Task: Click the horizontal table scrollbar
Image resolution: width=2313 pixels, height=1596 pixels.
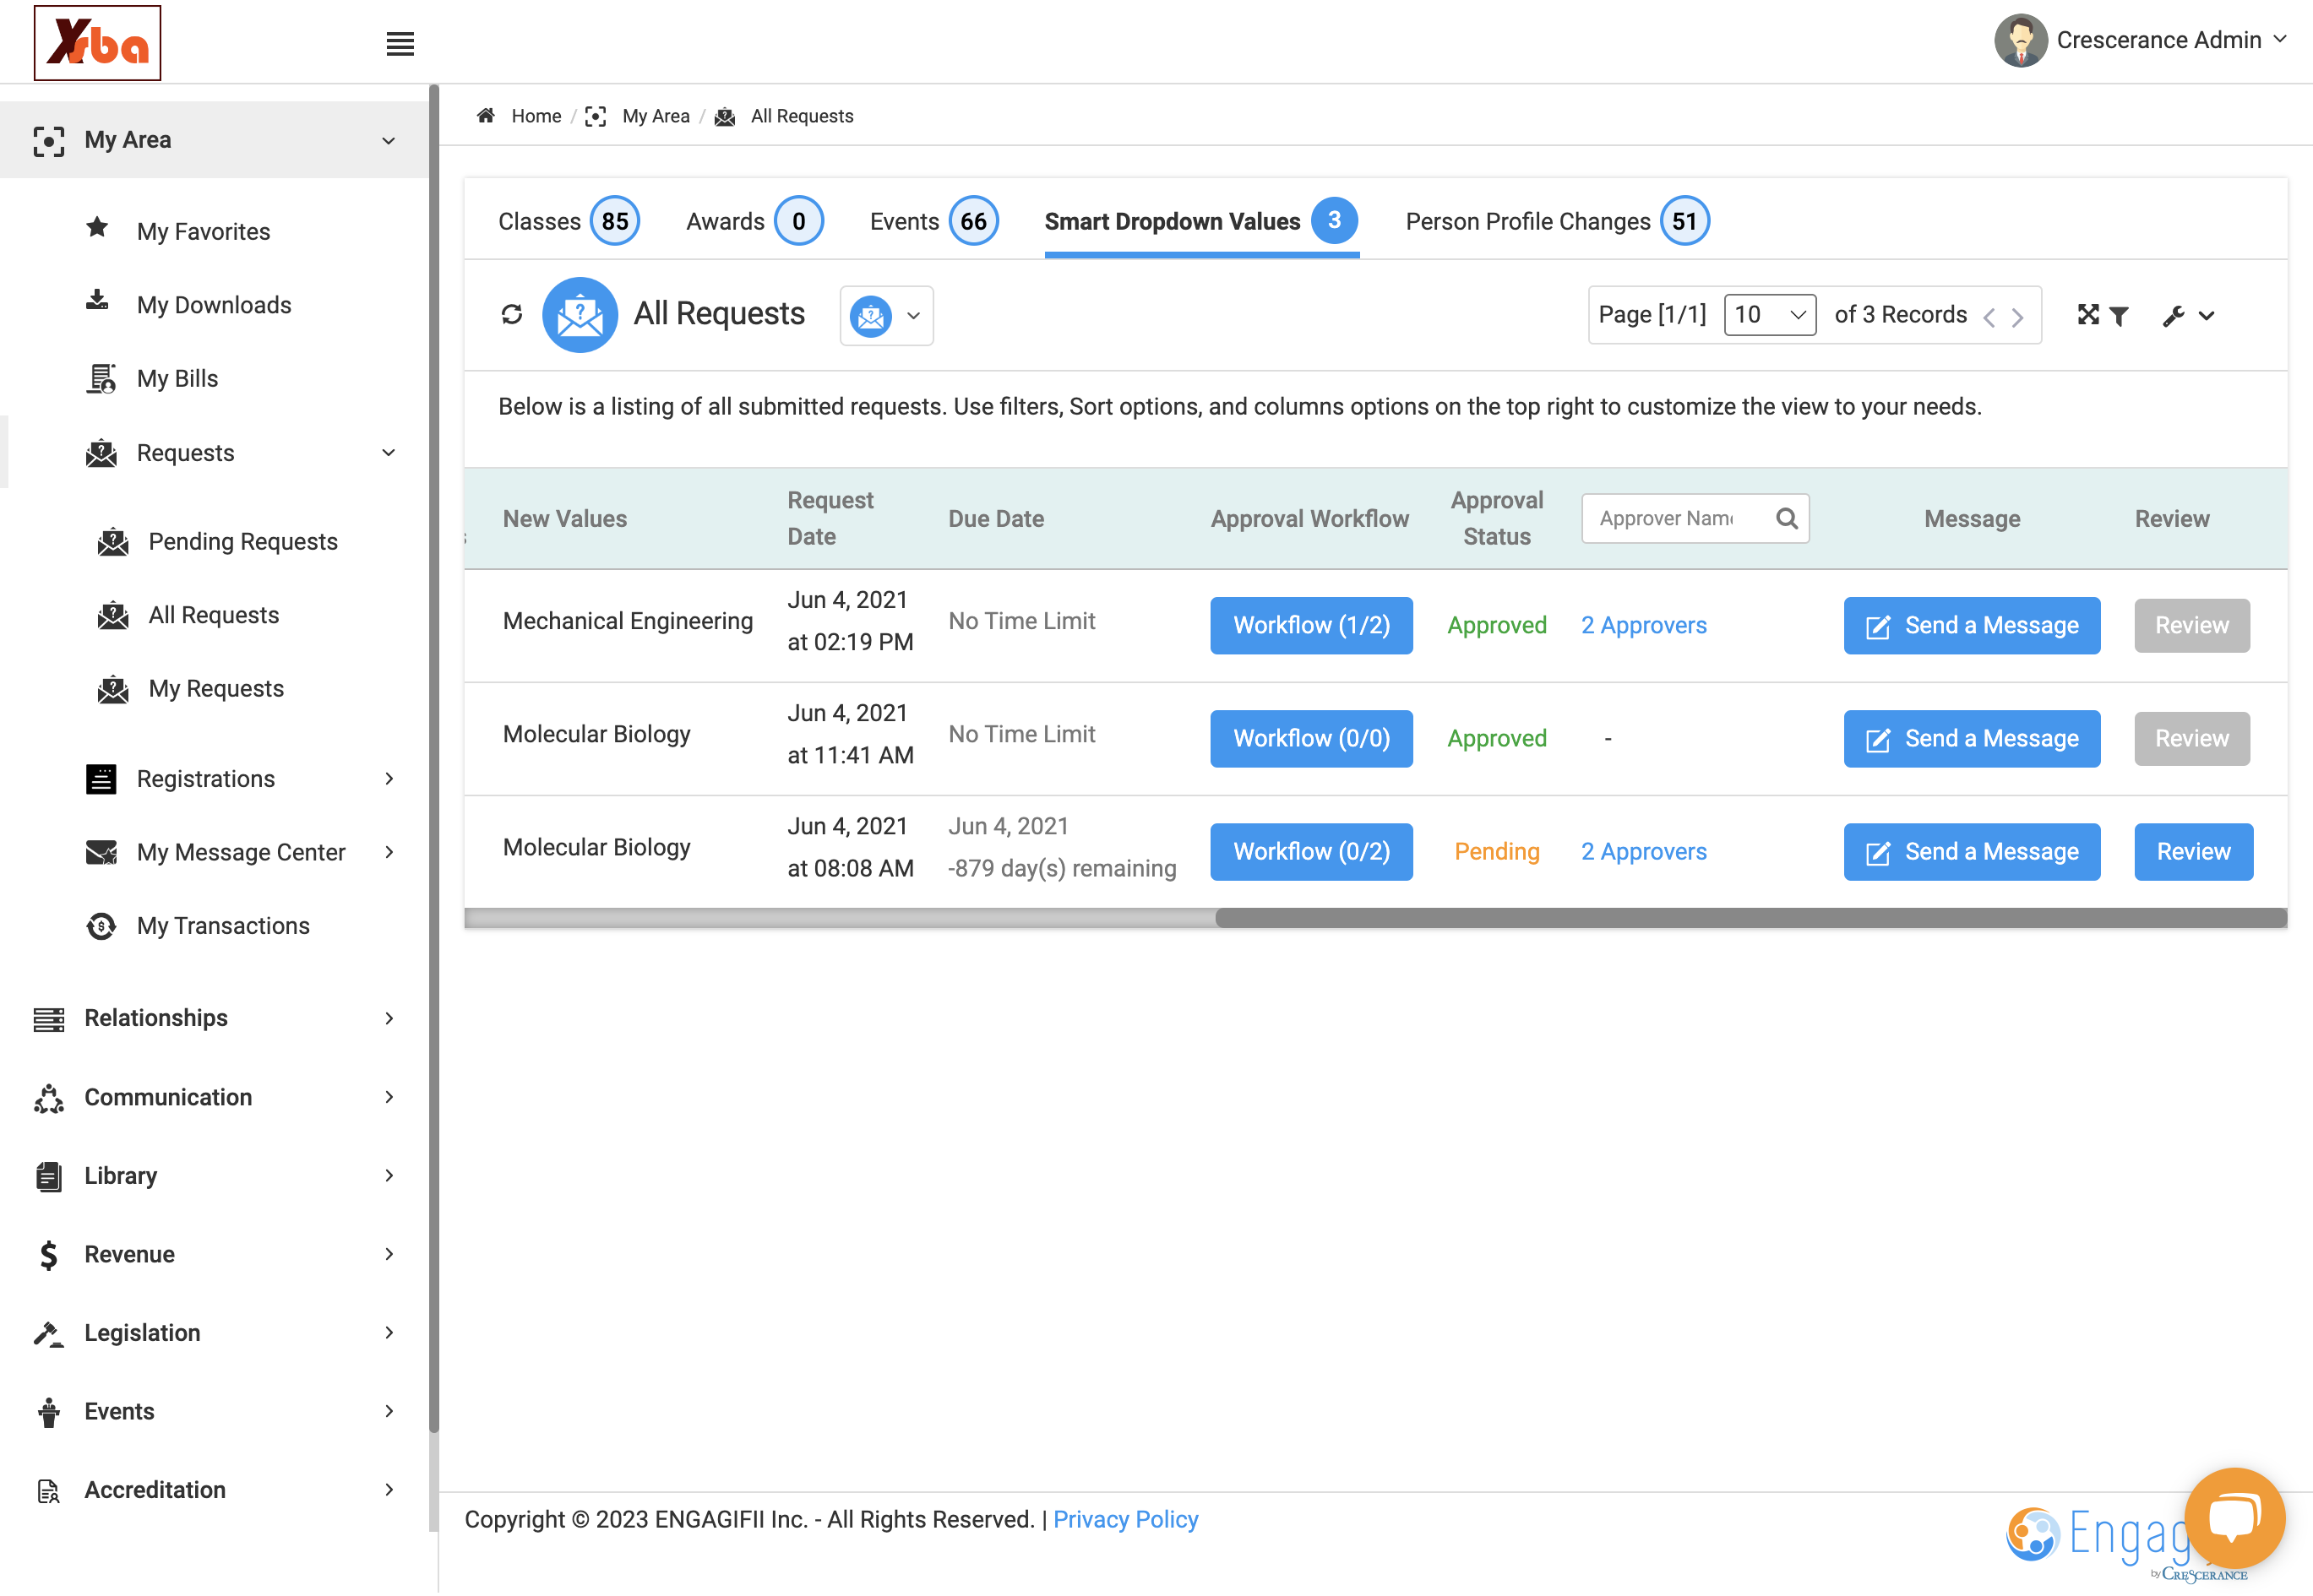Action: point(1750,918)
